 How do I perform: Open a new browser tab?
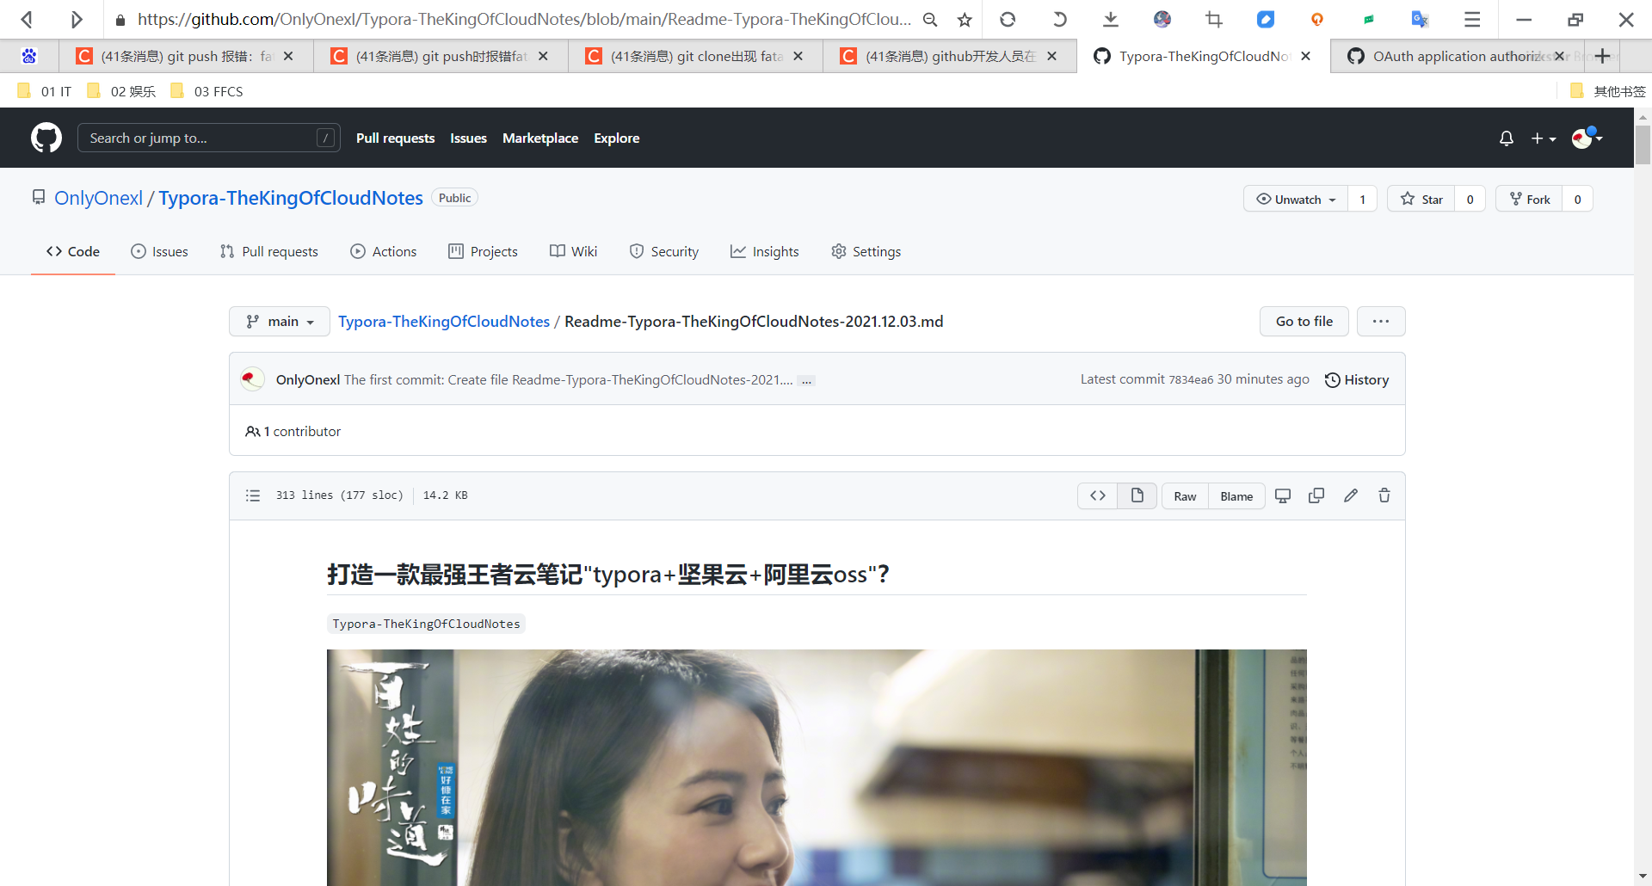1602,56
